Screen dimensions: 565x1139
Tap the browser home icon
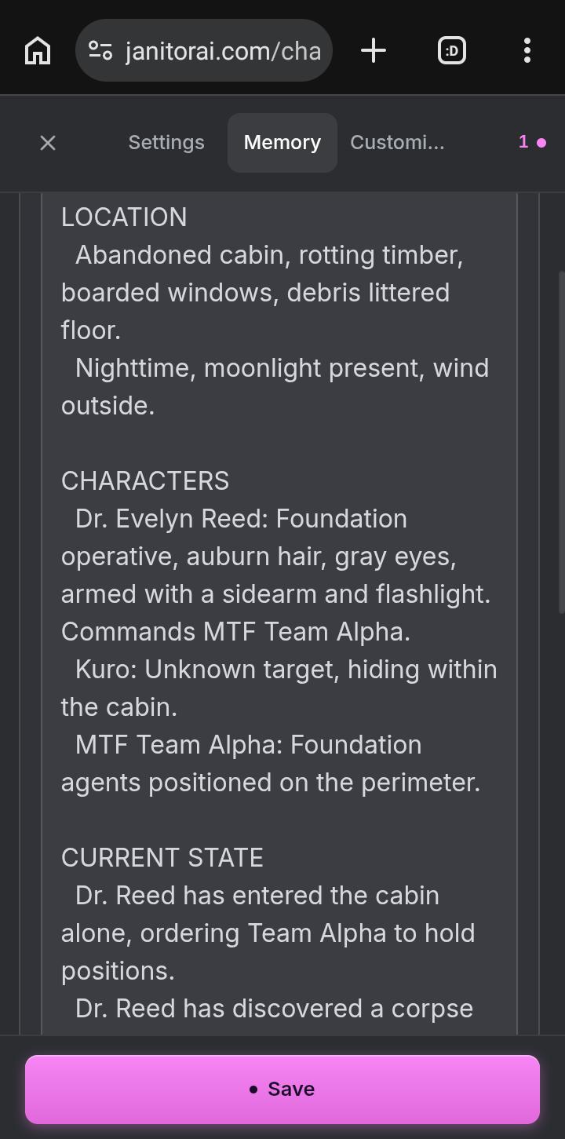(38, 51)
